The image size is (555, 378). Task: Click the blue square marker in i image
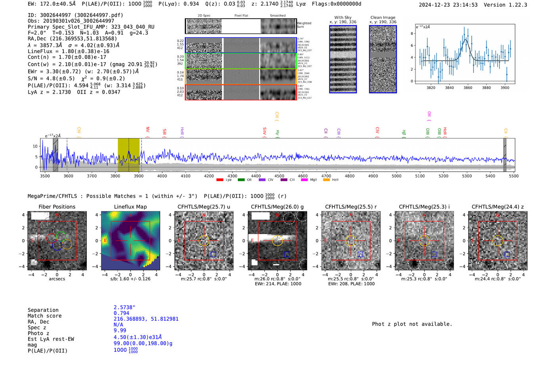click(434, 254)
